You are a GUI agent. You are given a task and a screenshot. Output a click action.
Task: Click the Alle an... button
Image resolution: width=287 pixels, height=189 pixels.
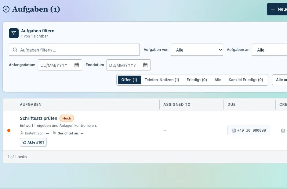280,80
